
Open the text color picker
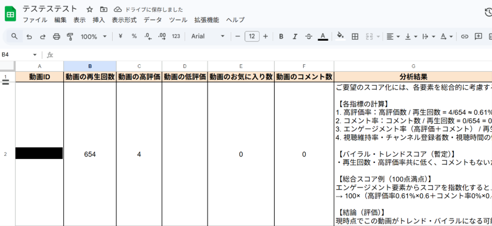point(322,36)
